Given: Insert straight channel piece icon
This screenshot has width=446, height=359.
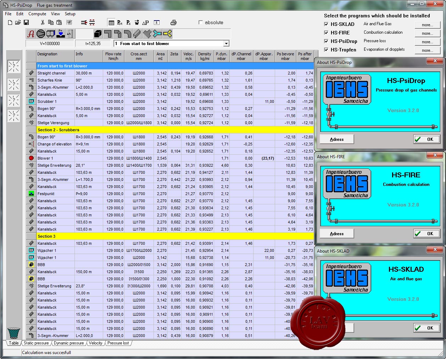Looking at the screenshot, I should [137, 34].
